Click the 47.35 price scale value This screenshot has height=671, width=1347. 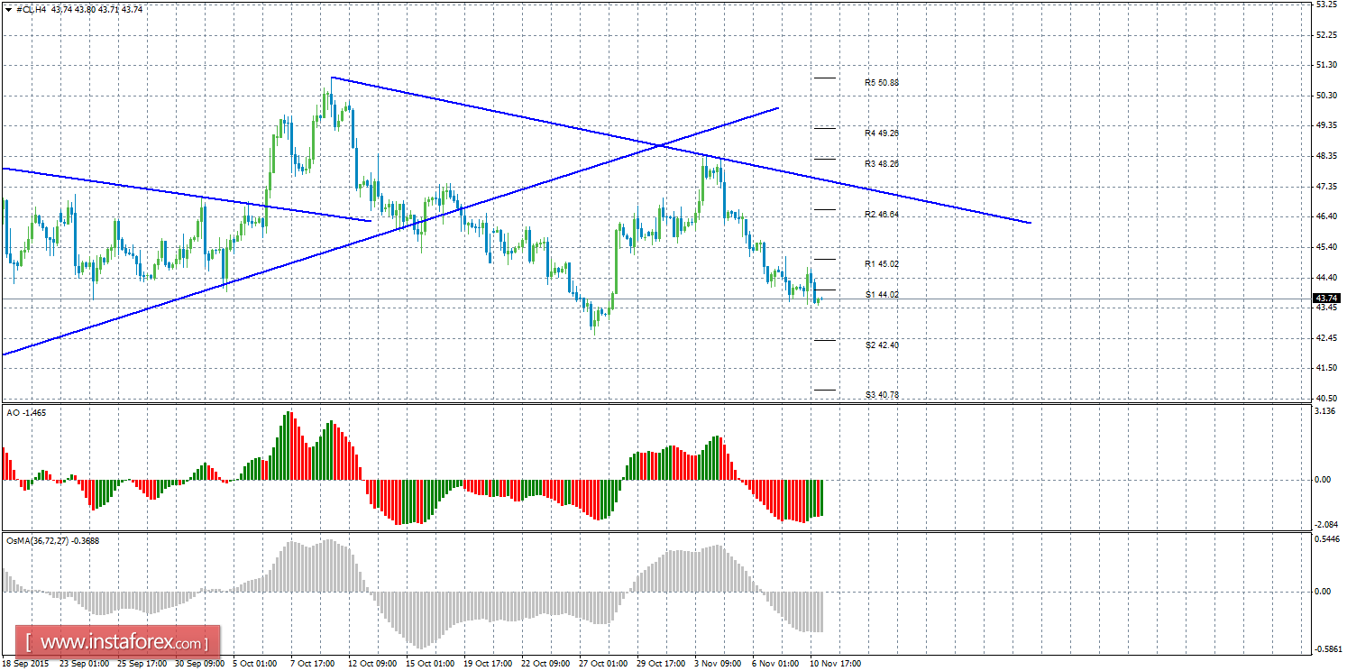click(x=1326, y=187)
